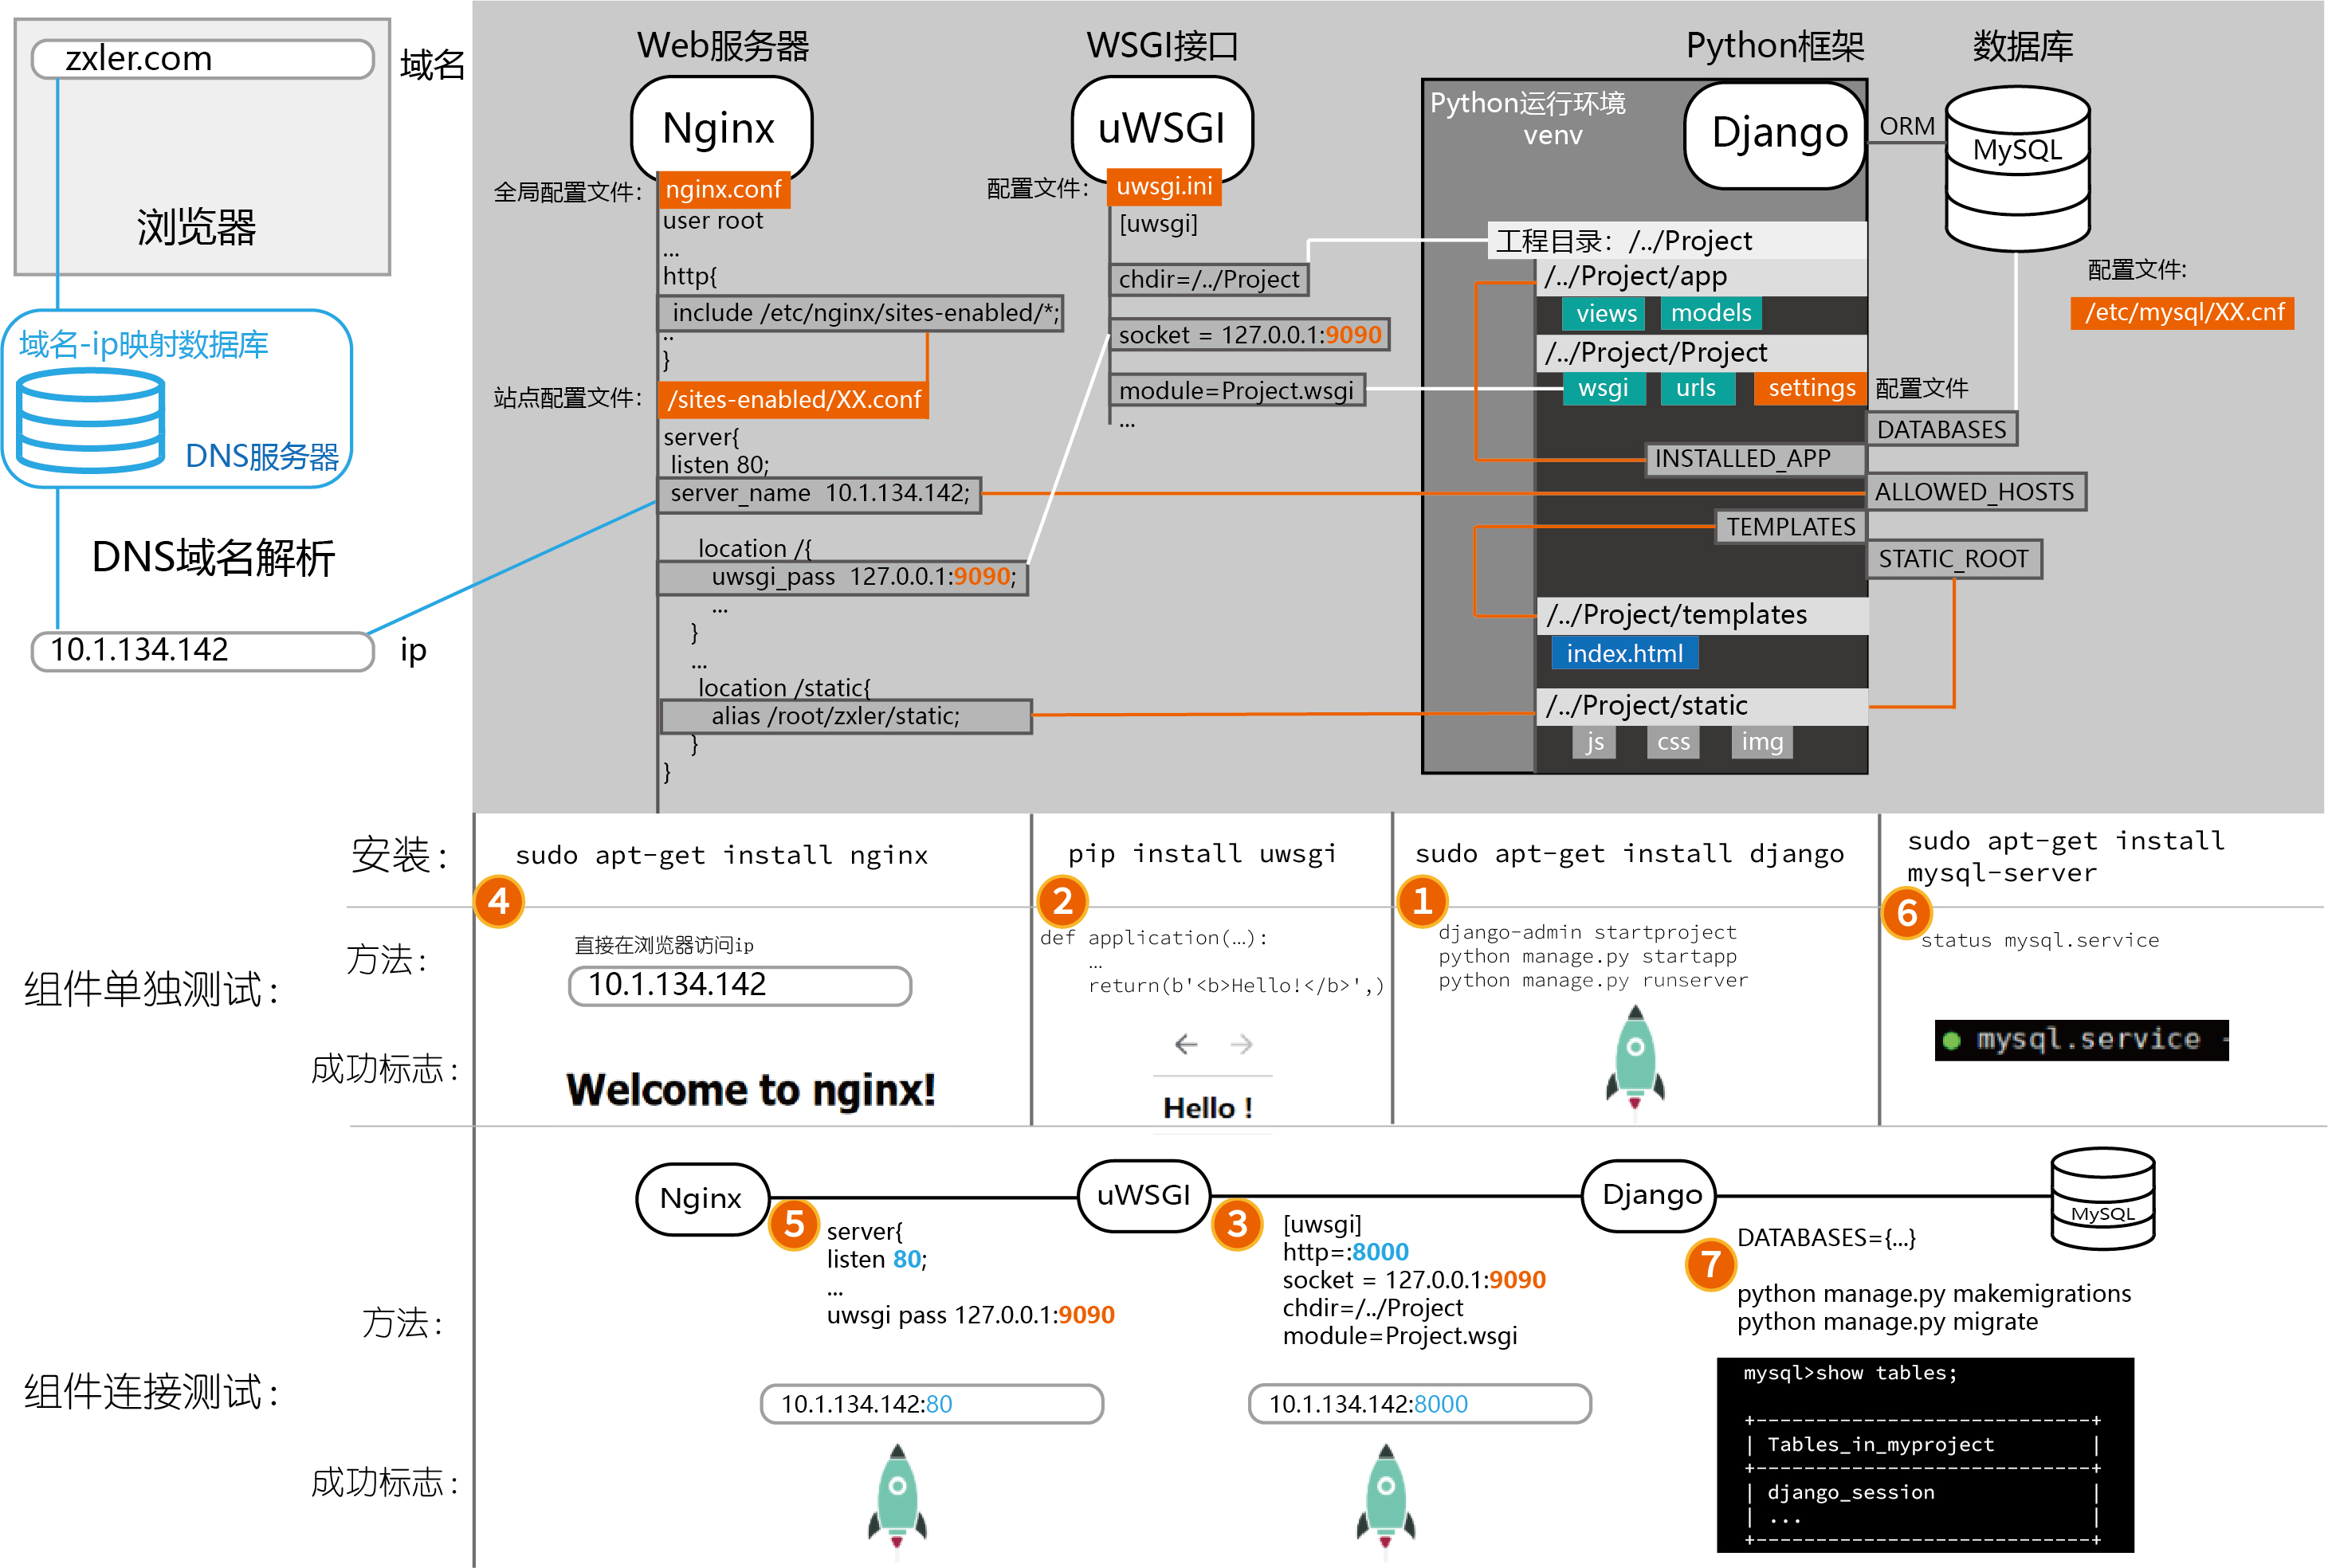2328x1568 pixels.
Task: Select the large uWSGI box under WSGI接口
Action: click(x=1162, y=128)
